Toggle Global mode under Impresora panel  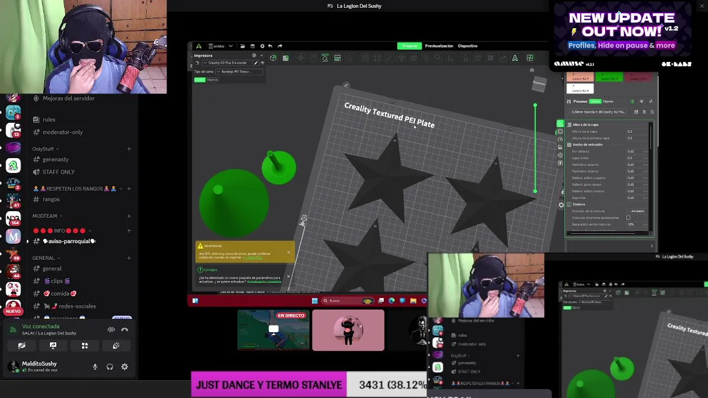coord(200,80)
